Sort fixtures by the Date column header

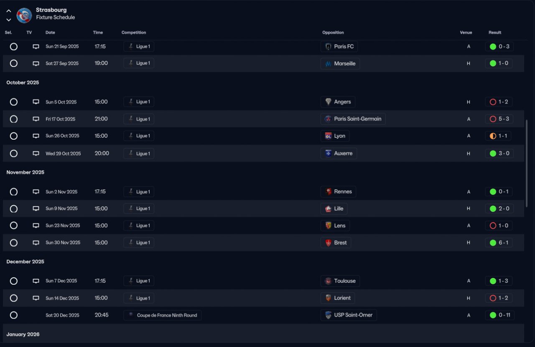(x=50, y=33)
